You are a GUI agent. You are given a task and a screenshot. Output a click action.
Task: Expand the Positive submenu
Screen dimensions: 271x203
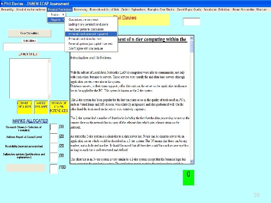(56, 15)
